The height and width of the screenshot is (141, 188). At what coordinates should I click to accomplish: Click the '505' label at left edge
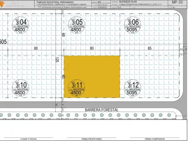3,42
